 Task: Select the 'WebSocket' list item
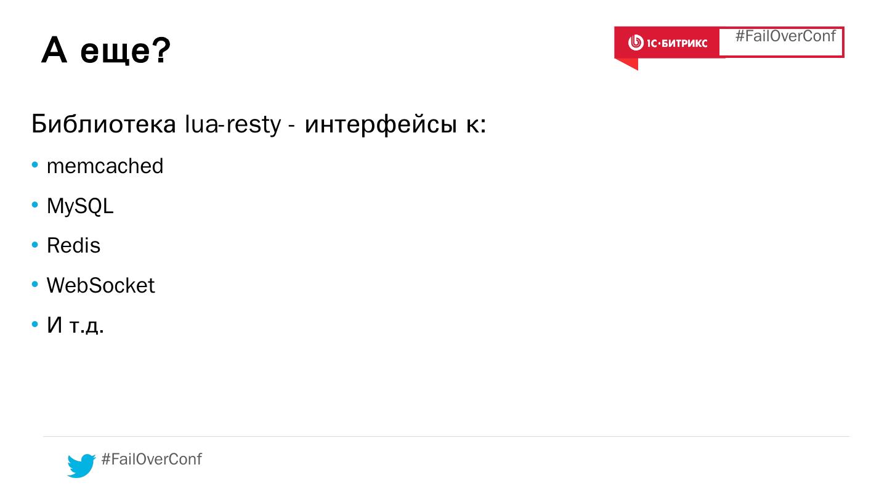click(100, 286)
